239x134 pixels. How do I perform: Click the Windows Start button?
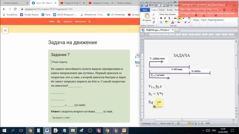pyautogui.click(x=4, y=130)
